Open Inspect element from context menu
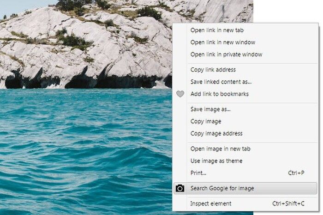The image size is (323, 215). click(211, 203)
